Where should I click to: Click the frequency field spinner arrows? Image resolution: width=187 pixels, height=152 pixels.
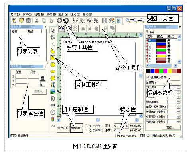(179, 102)
